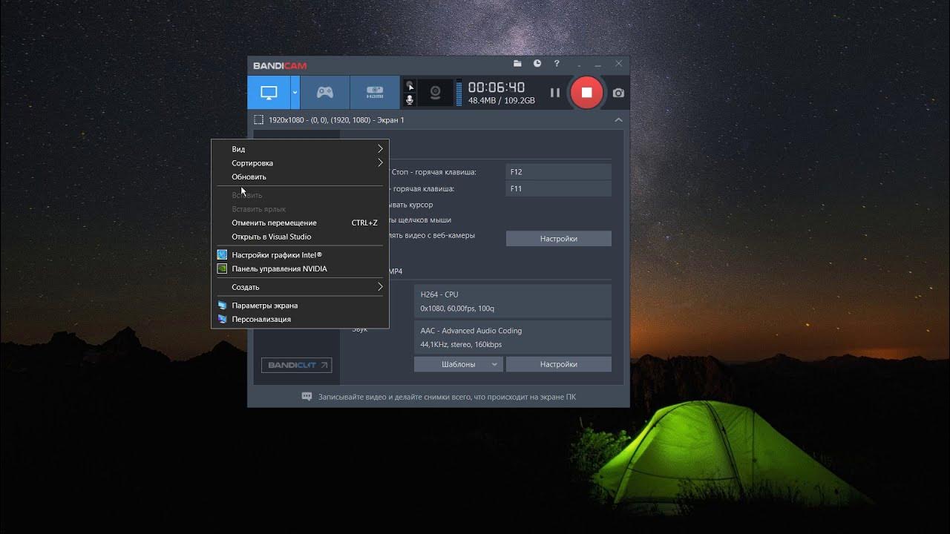Open Bandicut link button
The height and width of the screenshot is (534, 950).
click(x=296, y=365)
